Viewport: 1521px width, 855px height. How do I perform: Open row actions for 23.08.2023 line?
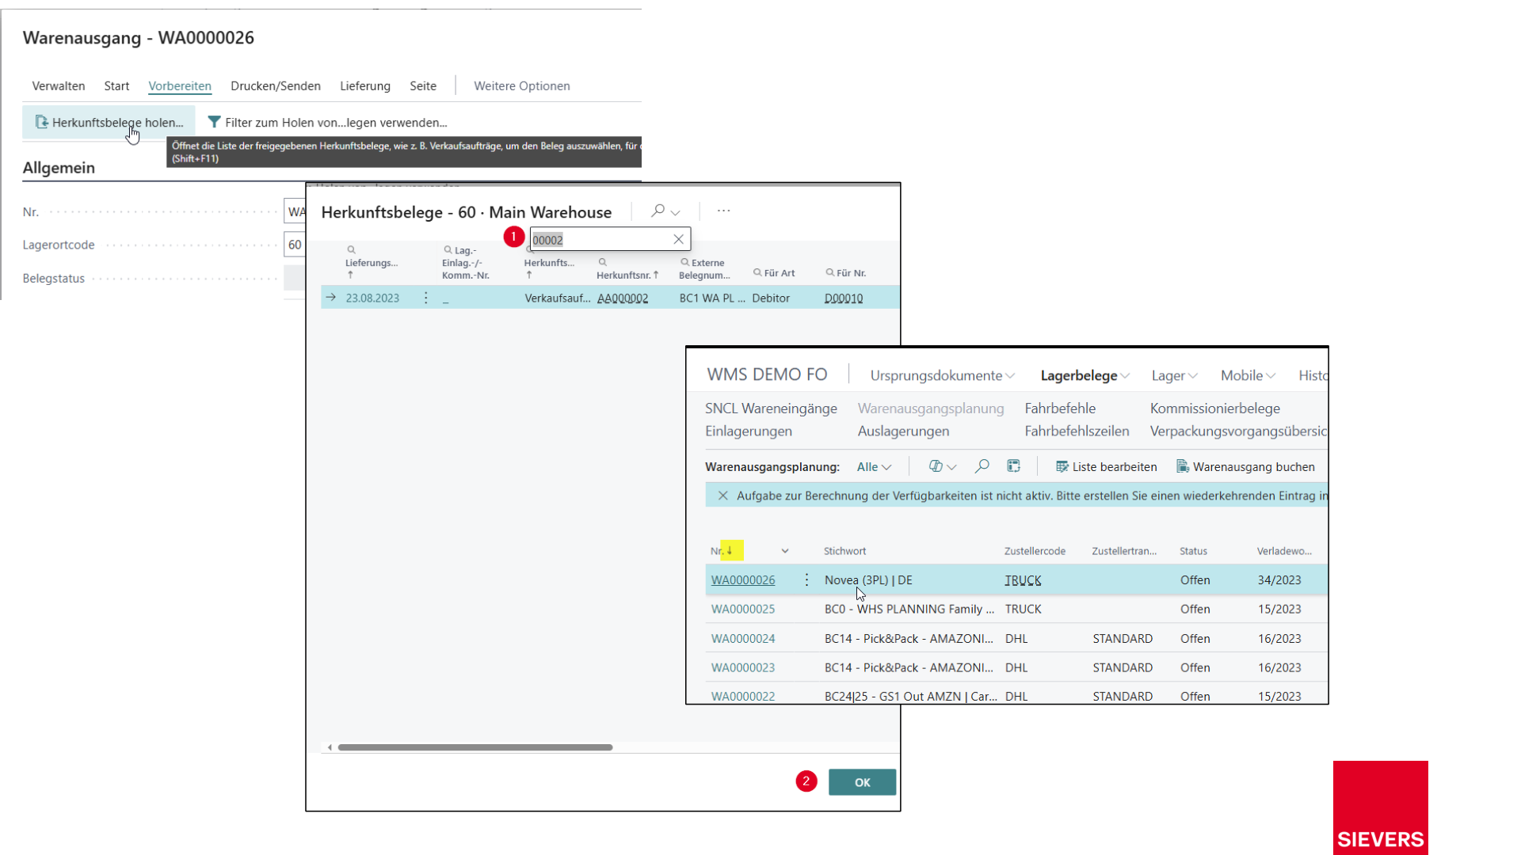click(426, 298)
